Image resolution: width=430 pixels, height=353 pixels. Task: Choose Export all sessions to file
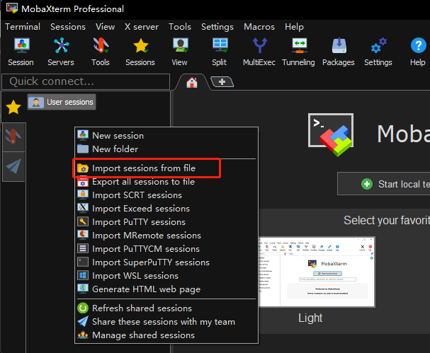pyautogui.click(x=166, y=182)
